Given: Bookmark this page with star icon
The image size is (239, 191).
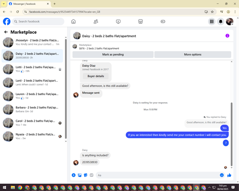Looking at the screenshot, I should [212, 11].
